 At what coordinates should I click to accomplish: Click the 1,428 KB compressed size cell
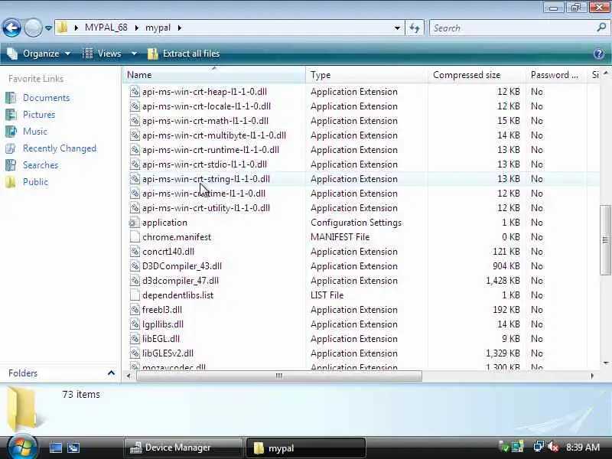point(503,281)
